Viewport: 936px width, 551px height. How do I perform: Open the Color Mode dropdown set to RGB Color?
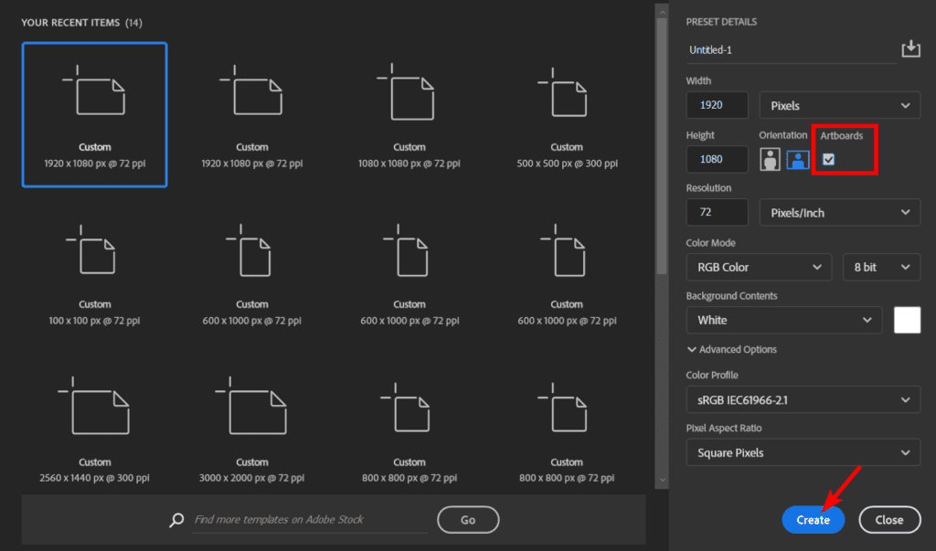coord(759,267)
